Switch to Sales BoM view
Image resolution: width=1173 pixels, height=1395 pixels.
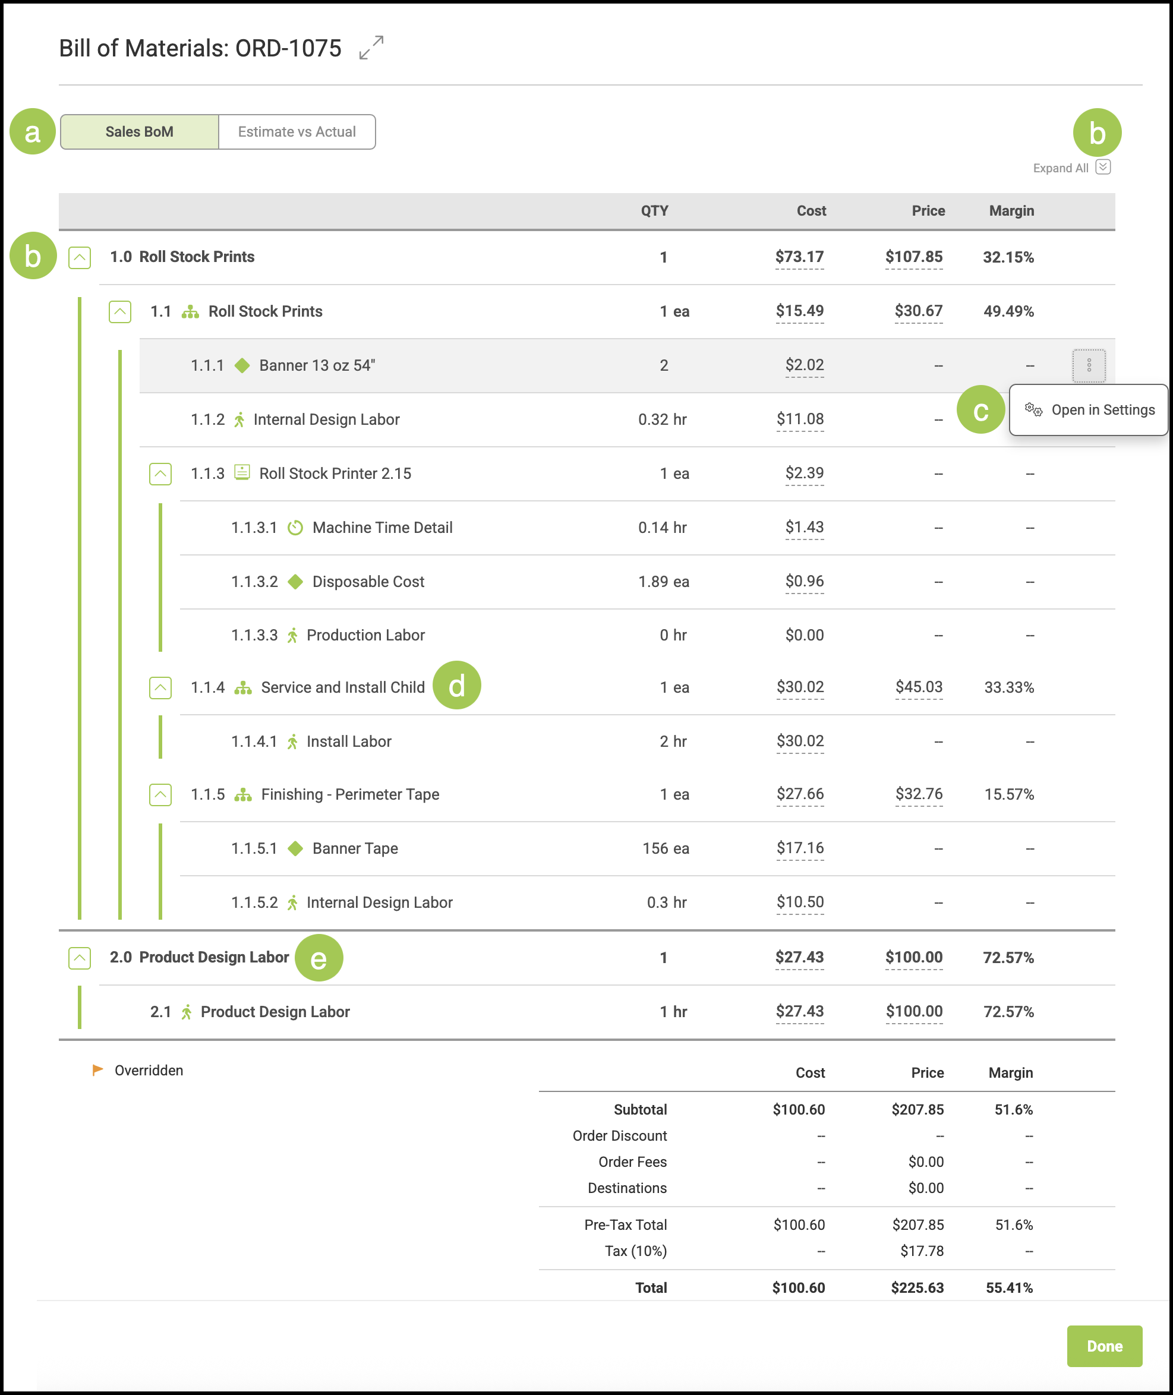140,132
